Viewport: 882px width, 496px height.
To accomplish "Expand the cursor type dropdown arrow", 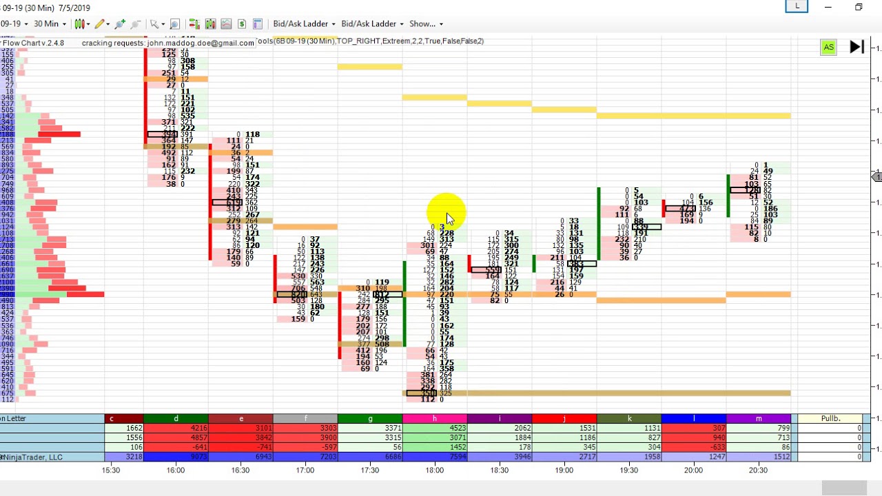I will pyautogui.click(x=163, y=23).
